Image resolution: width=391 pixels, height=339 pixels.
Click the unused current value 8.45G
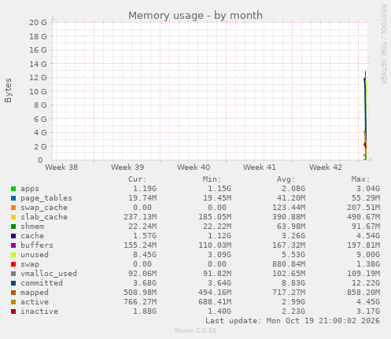click(x=145, y=255)
